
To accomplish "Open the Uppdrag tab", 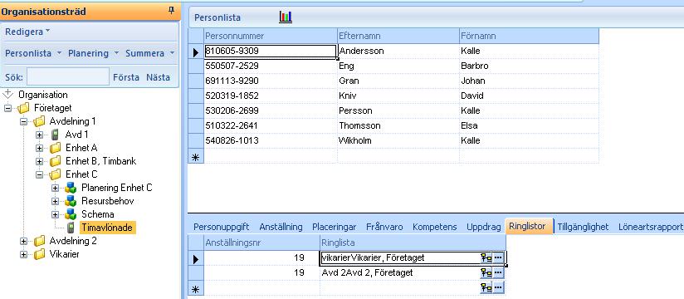I will [x=483, y=227].
